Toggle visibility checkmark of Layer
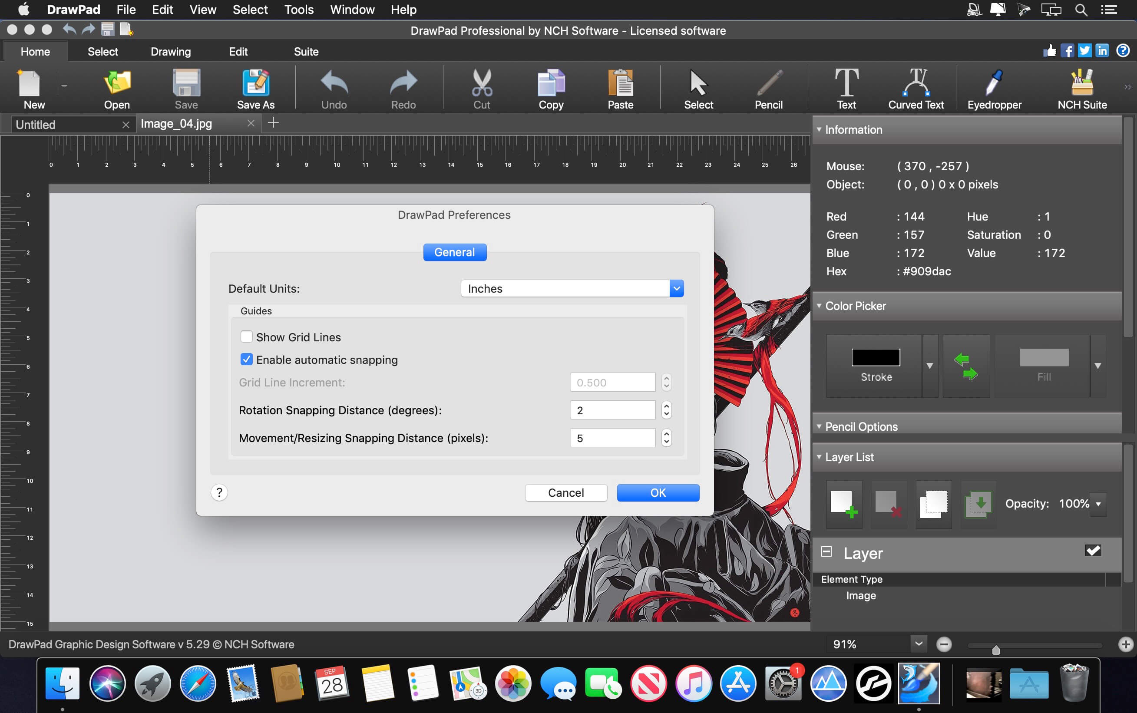The height and width of the screenshot is (713, 1137). pos(1093,551)
